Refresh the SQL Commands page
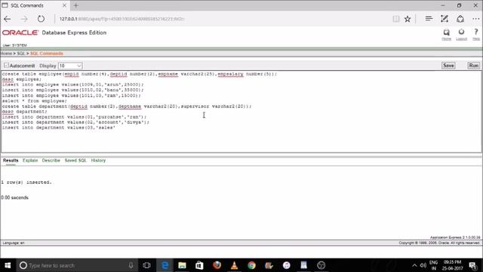 [x=41, y=19]
